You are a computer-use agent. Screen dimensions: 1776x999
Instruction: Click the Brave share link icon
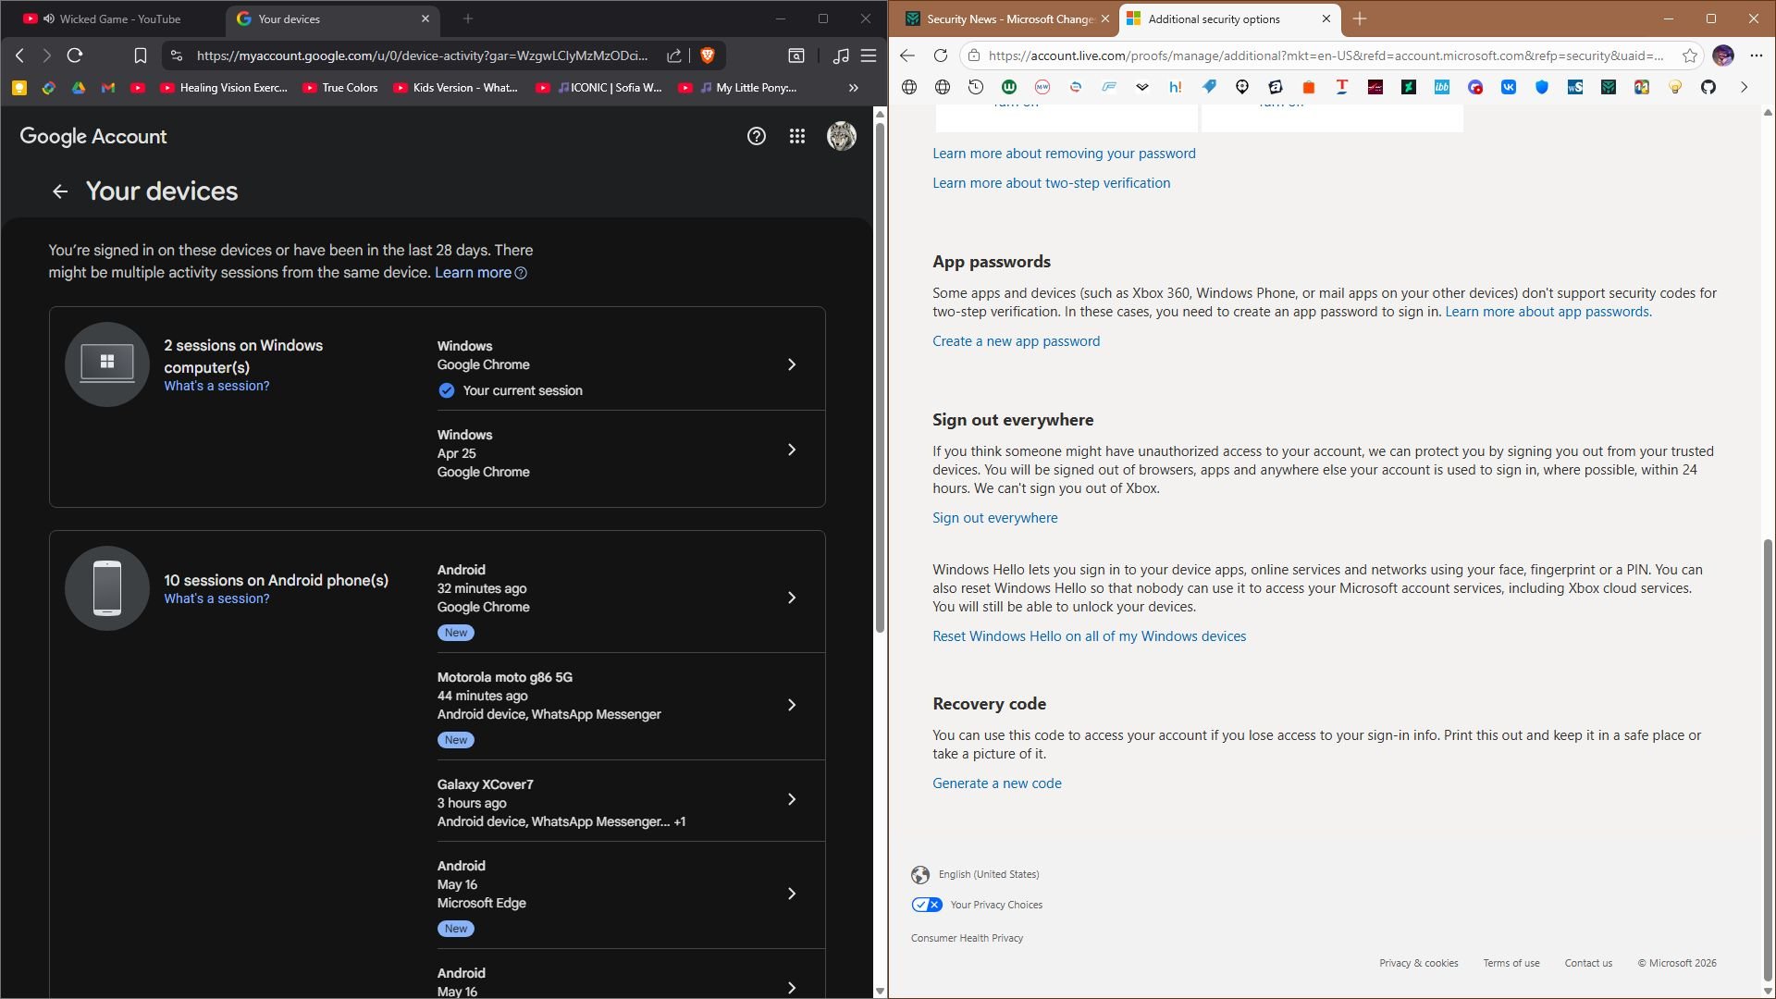674,55
